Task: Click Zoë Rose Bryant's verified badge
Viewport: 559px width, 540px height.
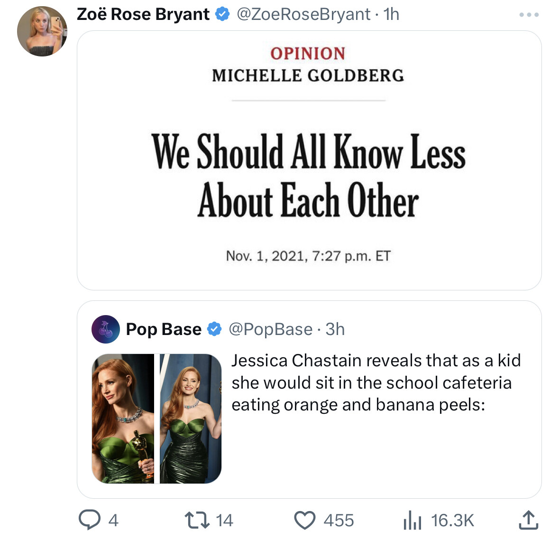Action: (222, 14)
